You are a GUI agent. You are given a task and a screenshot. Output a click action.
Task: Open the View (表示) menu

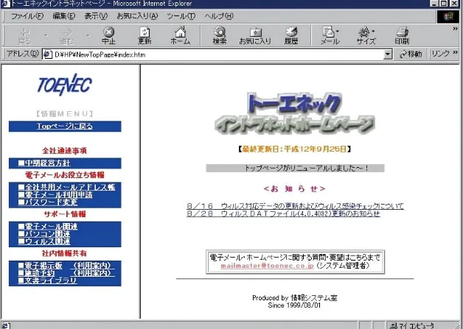point(96,16)
